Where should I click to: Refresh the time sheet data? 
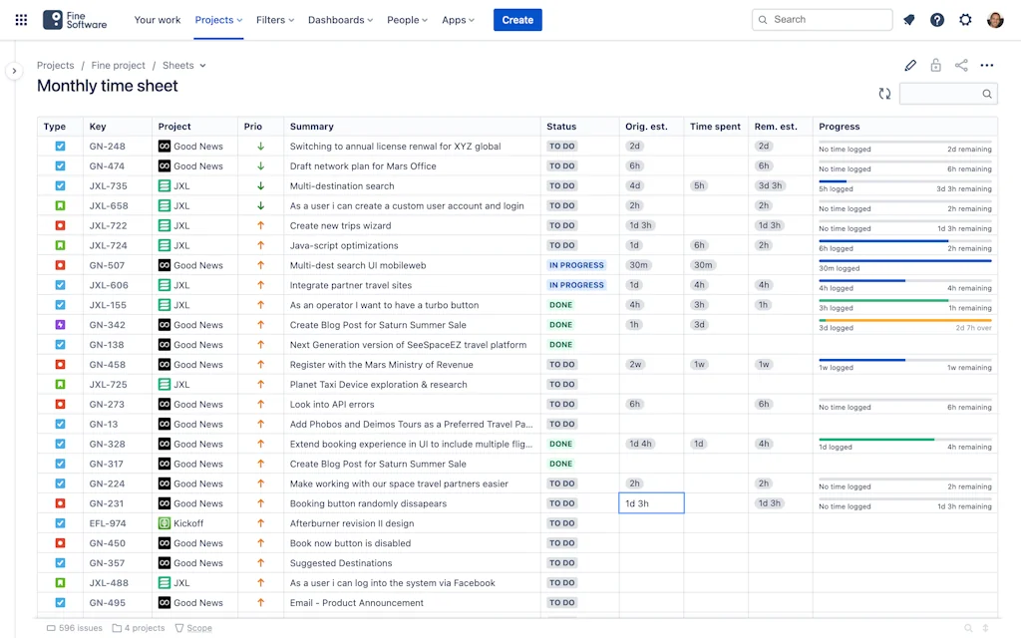(x=884, y=94)
